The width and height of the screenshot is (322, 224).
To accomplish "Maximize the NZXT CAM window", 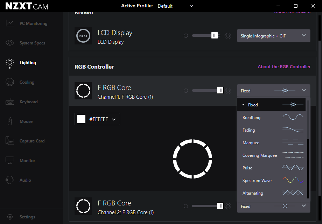I will pos(296,6).
